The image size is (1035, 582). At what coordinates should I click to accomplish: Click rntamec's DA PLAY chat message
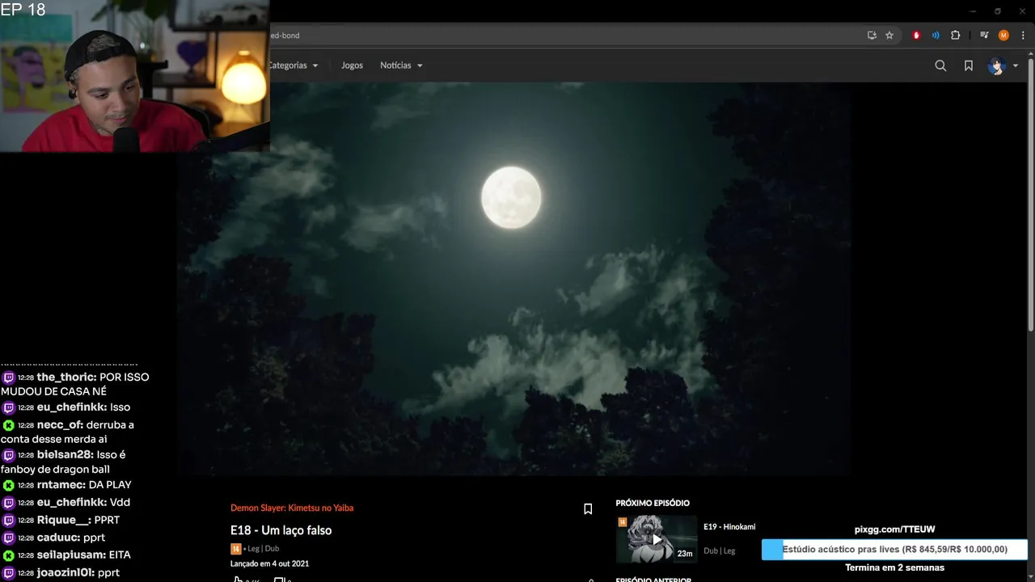tap(66, 485)
